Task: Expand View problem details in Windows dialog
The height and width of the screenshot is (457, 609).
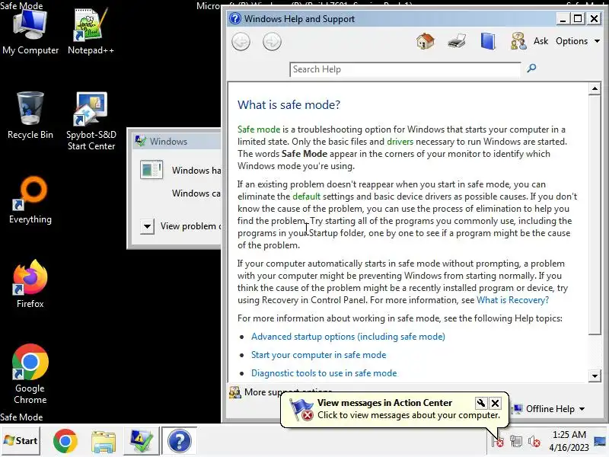Action: coord(147,226)
